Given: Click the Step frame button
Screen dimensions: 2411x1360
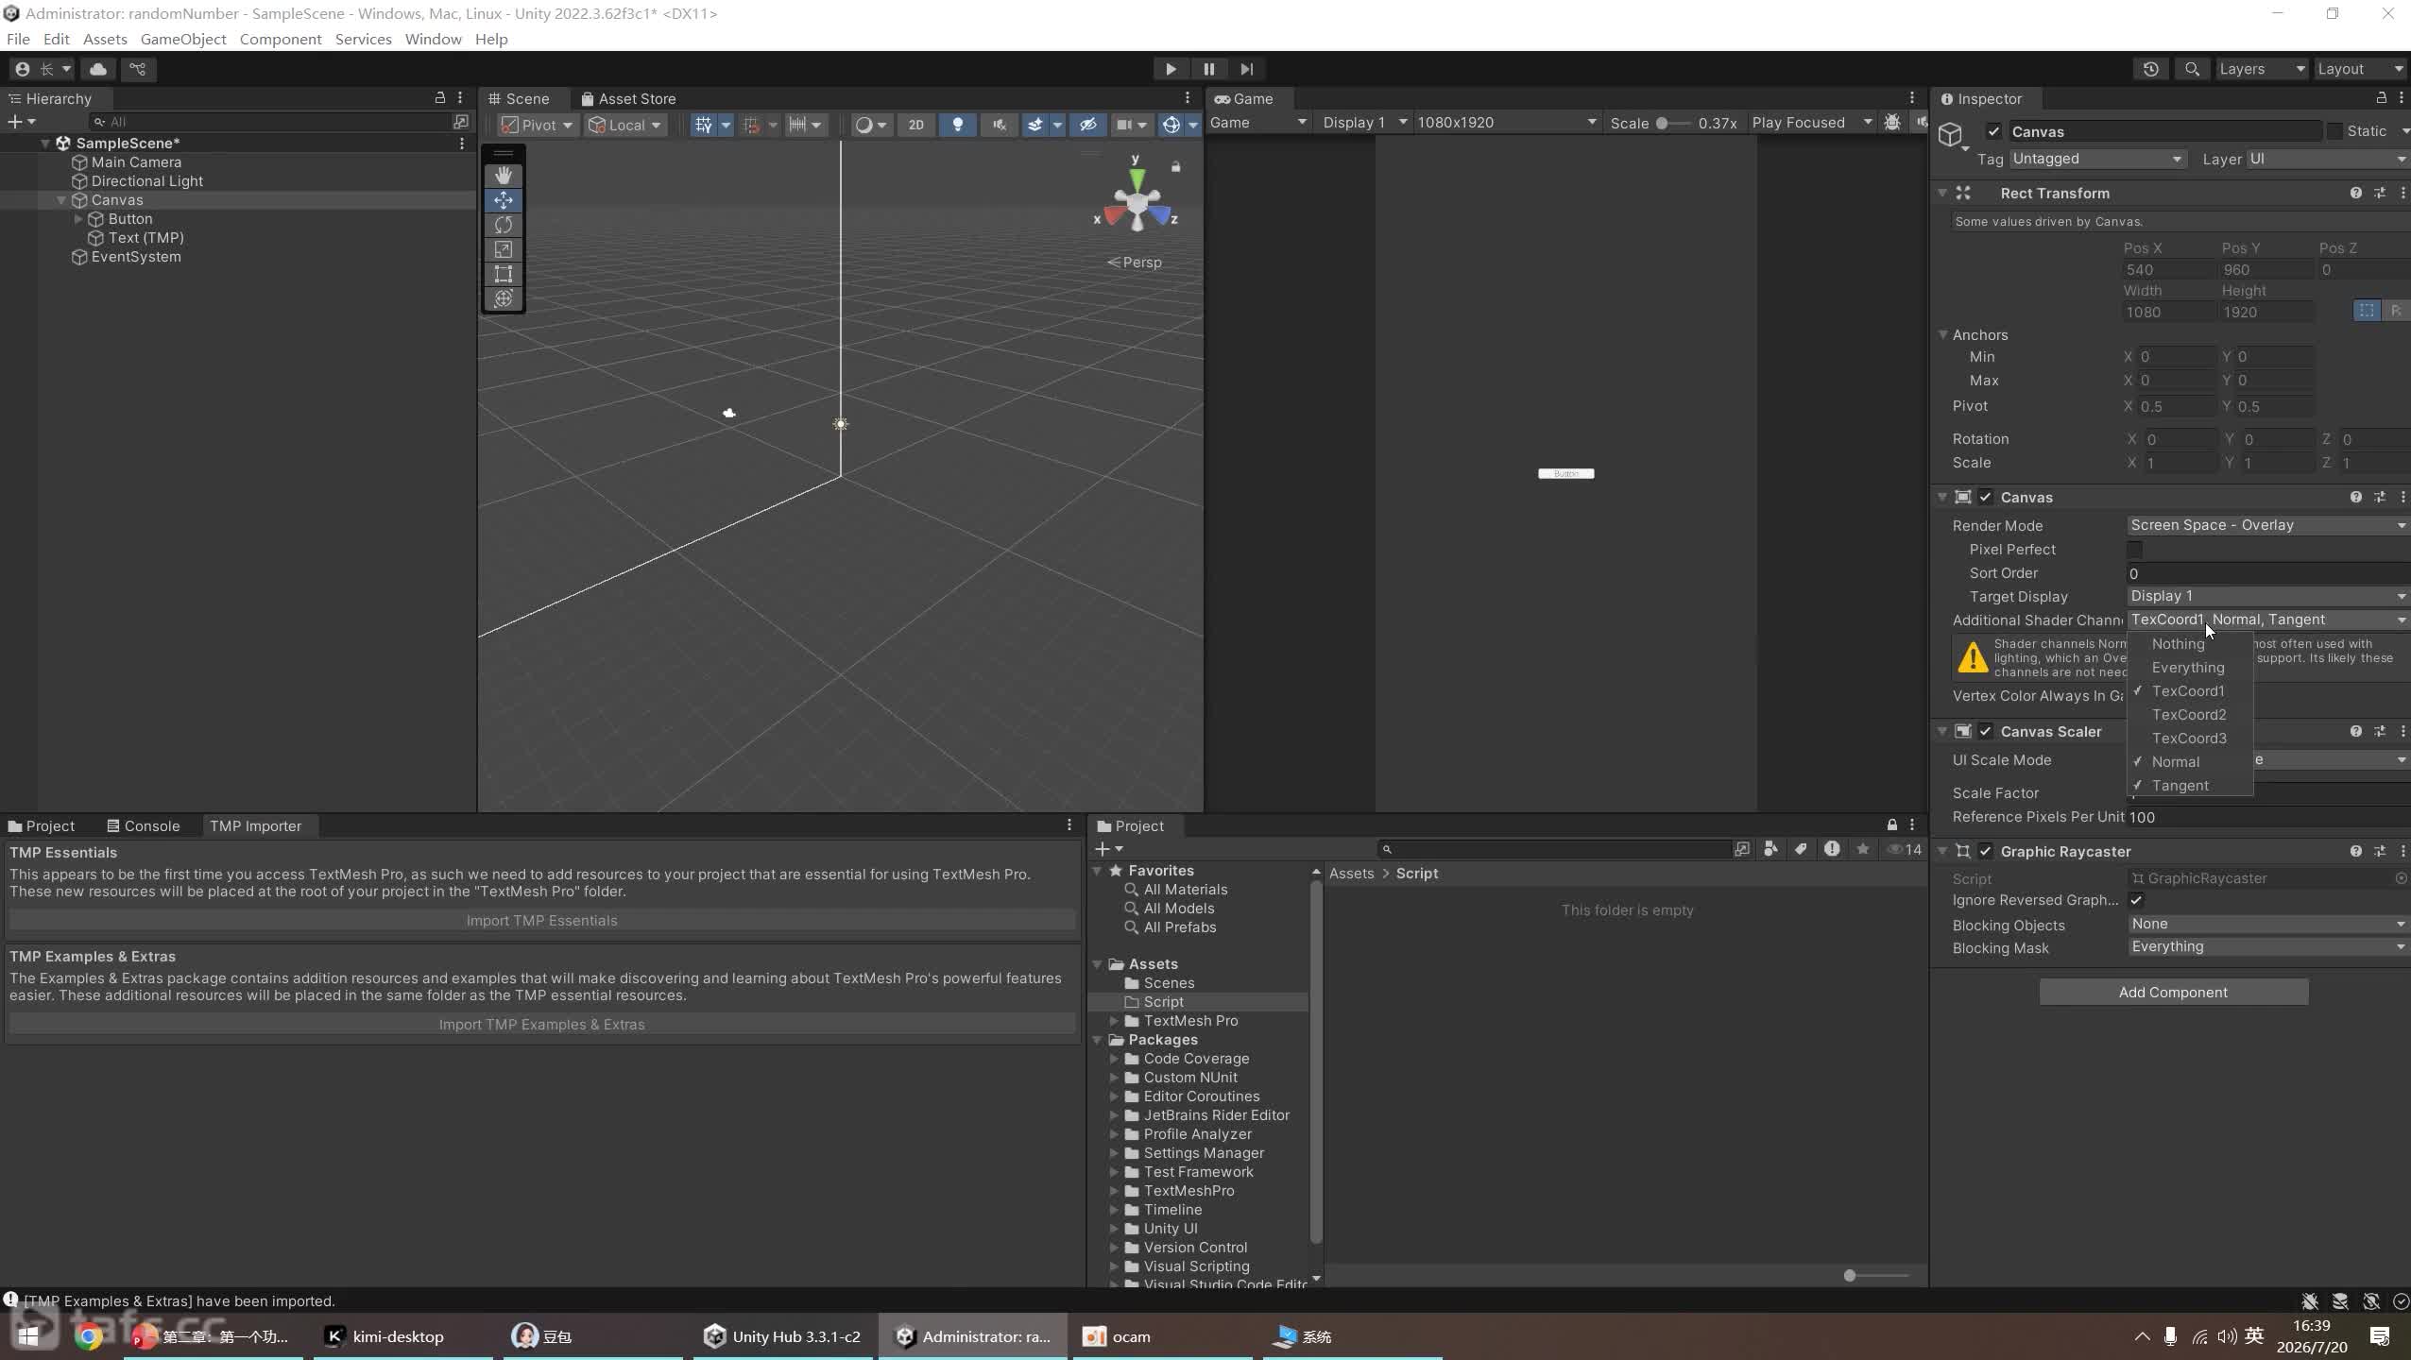Looking at the screenshot, I should tap(1247, 69).
